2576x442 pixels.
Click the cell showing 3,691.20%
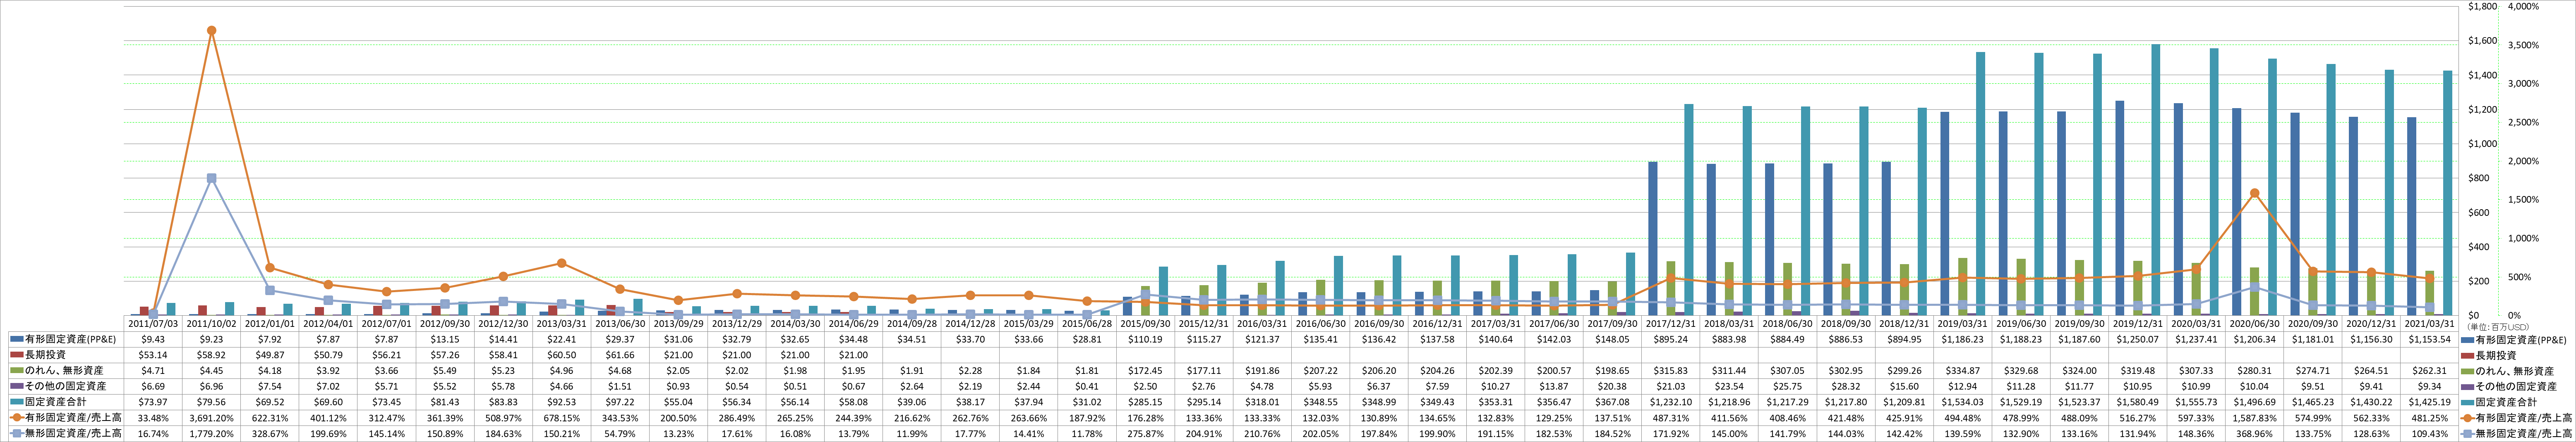point(211,418)
